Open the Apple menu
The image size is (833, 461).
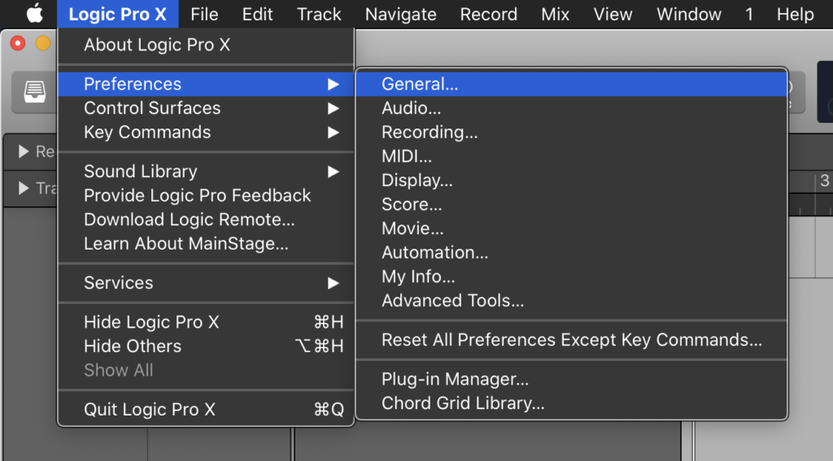pyautogui.click(x=34, y=14)
